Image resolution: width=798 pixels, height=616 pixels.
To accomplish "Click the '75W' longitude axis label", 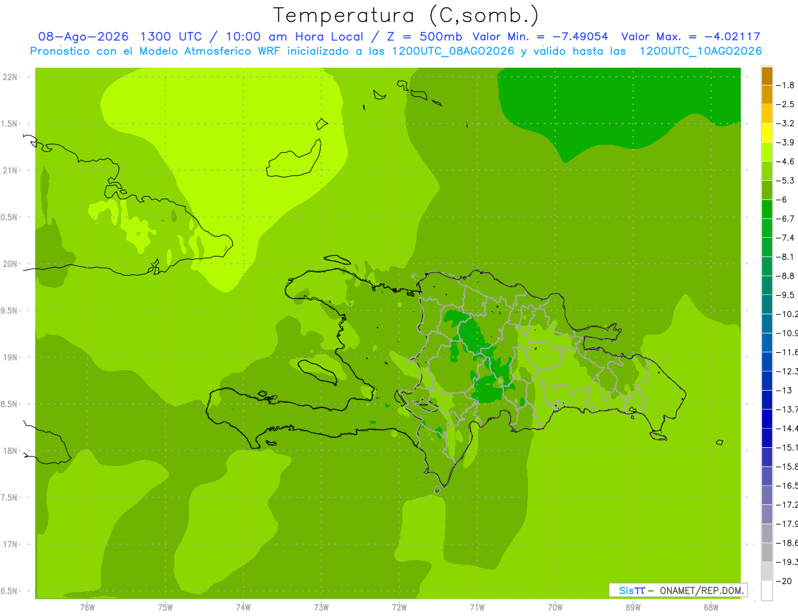I will (166, 607).
